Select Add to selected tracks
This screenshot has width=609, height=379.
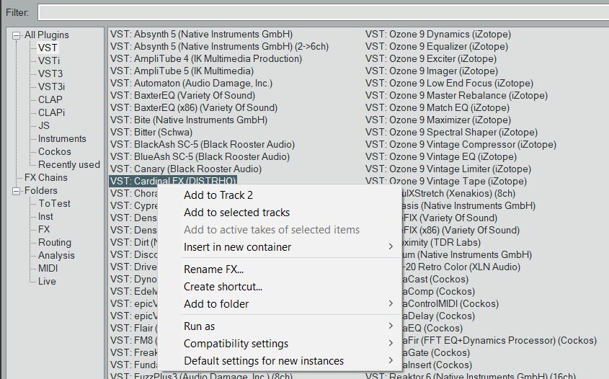click(236, 213)
